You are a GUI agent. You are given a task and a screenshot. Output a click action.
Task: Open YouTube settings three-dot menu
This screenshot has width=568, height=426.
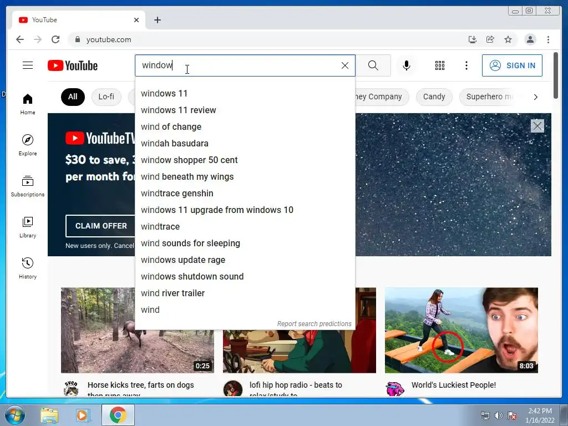coord(466,65)
